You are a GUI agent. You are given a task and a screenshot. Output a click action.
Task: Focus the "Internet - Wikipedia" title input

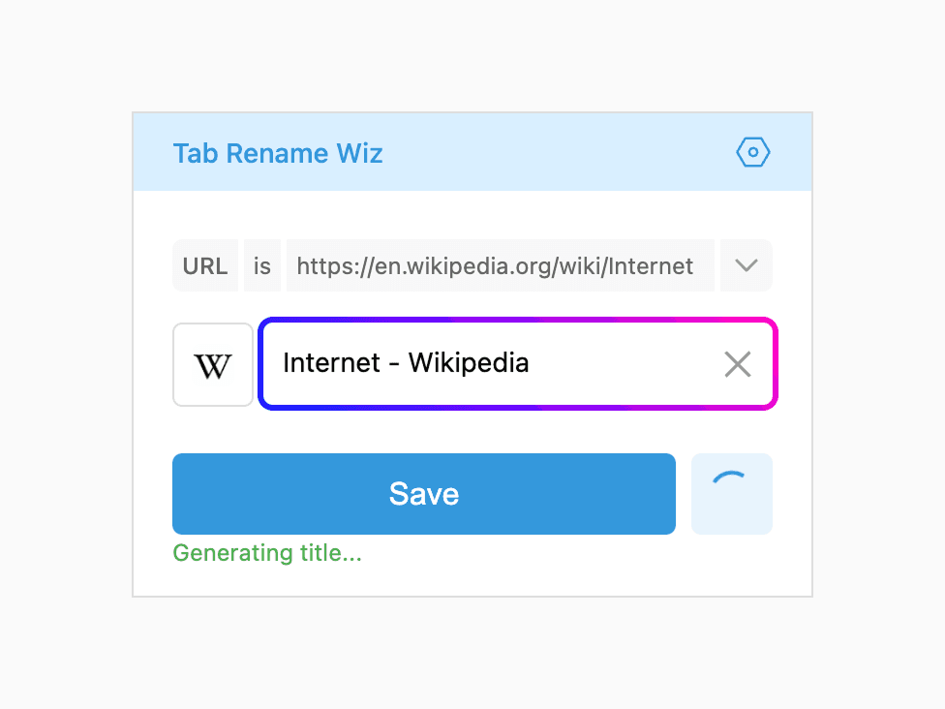[x=484, y=364]
